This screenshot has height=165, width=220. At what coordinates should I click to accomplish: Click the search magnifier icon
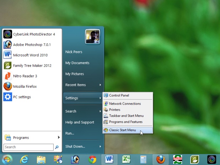click(57, 147)
